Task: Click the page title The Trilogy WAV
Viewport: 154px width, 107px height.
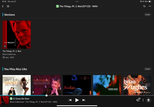Action: pos(79,6)
